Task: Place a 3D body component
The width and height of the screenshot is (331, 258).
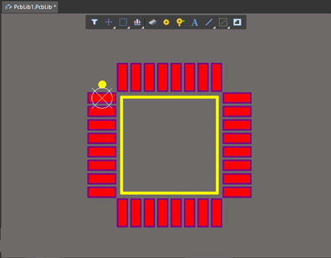Action: (x=152, y=22)
